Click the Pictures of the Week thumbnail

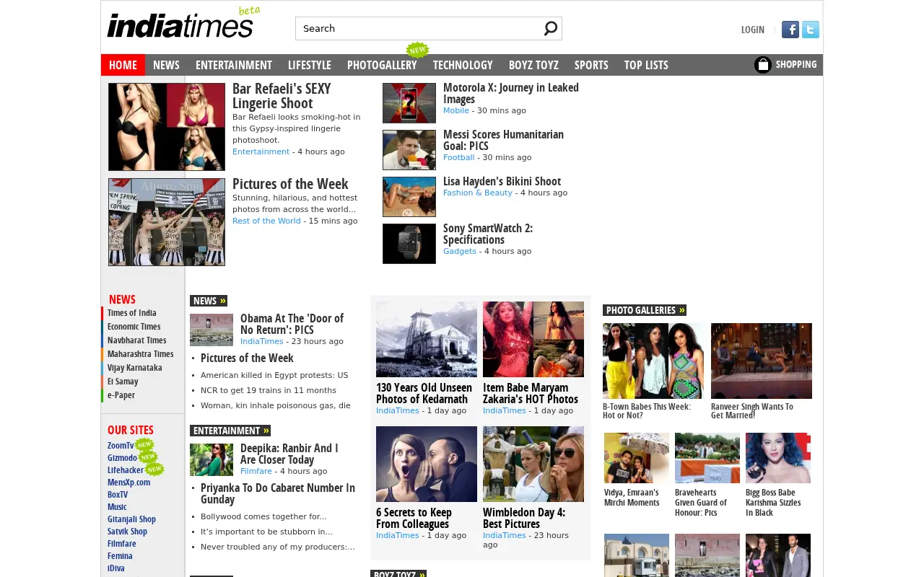[167, 222]
